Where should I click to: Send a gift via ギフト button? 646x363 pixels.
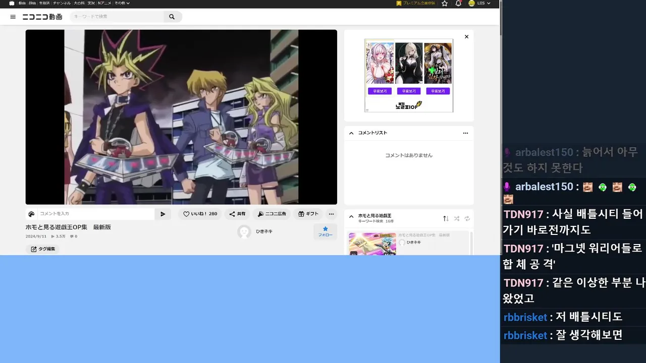308,214
